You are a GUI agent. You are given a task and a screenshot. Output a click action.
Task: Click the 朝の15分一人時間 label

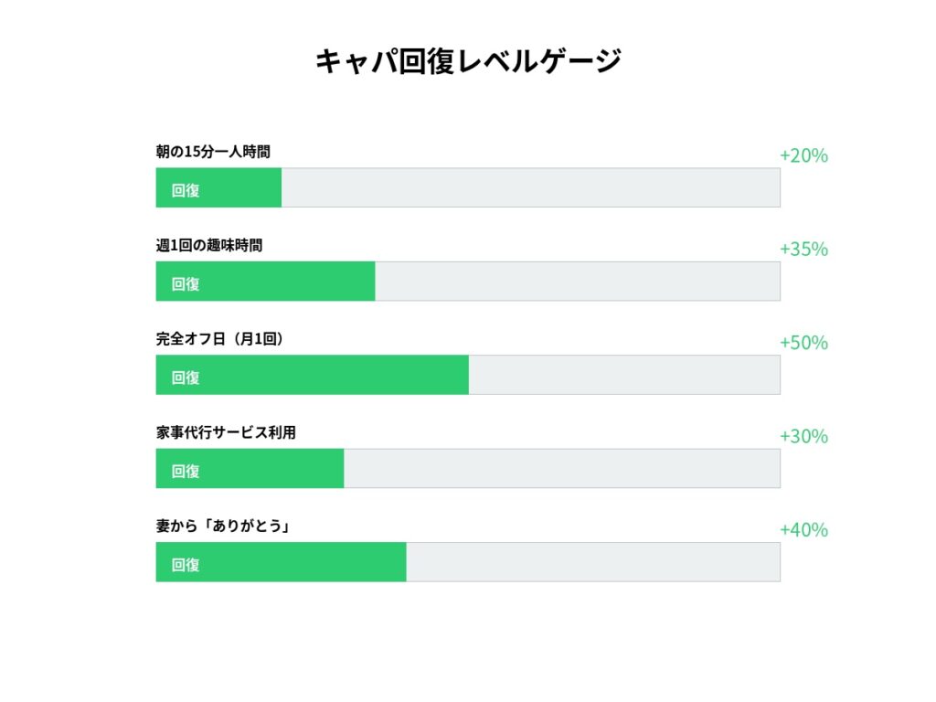pyautogui.click(x=213, y=152)
